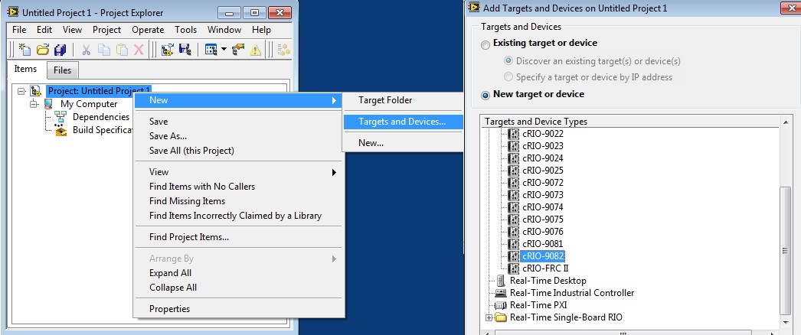Choose Save All (this Project)
Viewport: 801px width, 335px height.
pyautogui.click(x=237, y=151)
